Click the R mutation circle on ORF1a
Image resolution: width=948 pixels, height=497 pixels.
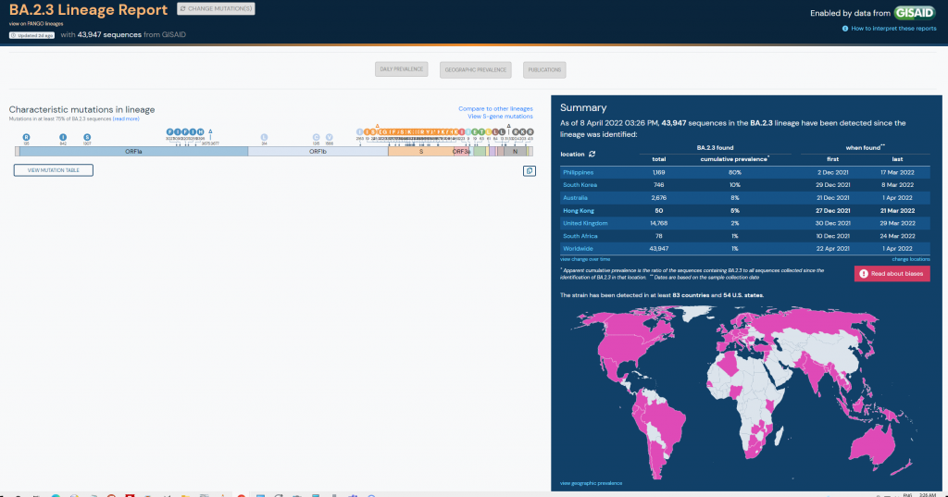coord(27,137)
